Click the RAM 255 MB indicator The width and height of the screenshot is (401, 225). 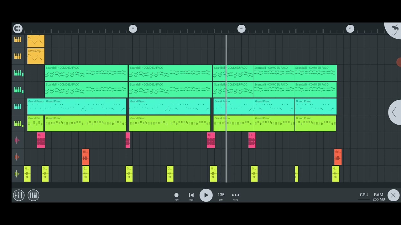[378, 197]
